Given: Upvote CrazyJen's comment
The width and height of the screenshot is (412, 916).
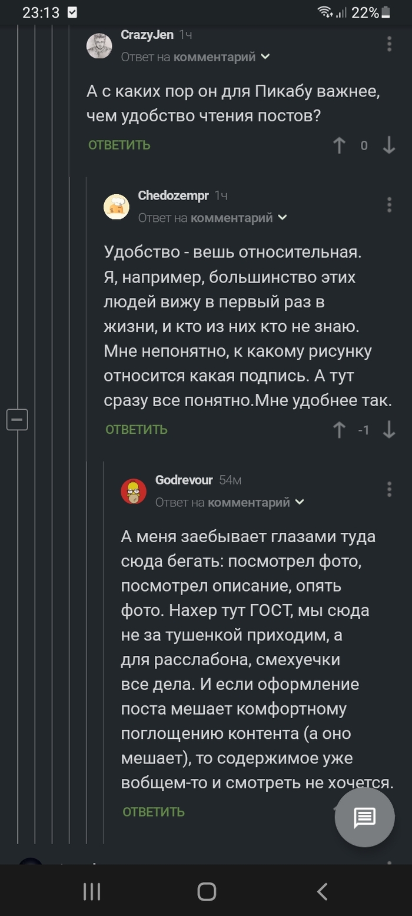Looking at the screenshot, I should [x=339, y=145].
